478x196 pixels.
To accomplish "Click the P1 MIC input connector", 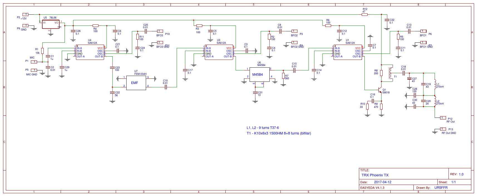I will [34, 62].
